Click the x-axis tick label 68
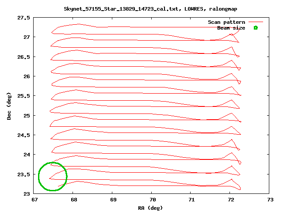This screenshot has width=283, height=212. pyautogui.click(x=74, y=200)
